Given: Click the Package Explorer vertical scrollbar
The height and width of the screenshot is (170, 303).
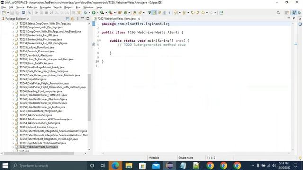Looking at the screenshot, I should pyautogui.click(x=89, y=97).
